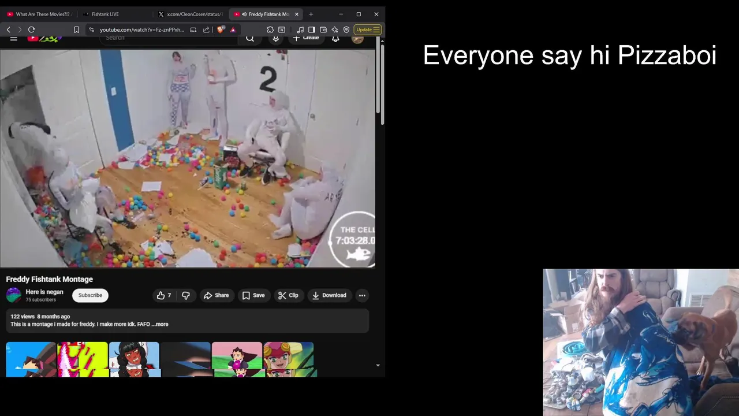739x416 pixels.
Task: Click the address bar URL field
Action: click(141, 29)
